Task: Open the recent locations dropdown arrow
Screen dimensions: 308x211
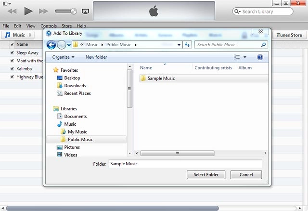Action: coord(69,45)
